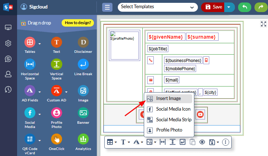The height and width of the screenshot is (156, 268).
Task: Click the Horizontal Space icon
Action: [30, 65]
